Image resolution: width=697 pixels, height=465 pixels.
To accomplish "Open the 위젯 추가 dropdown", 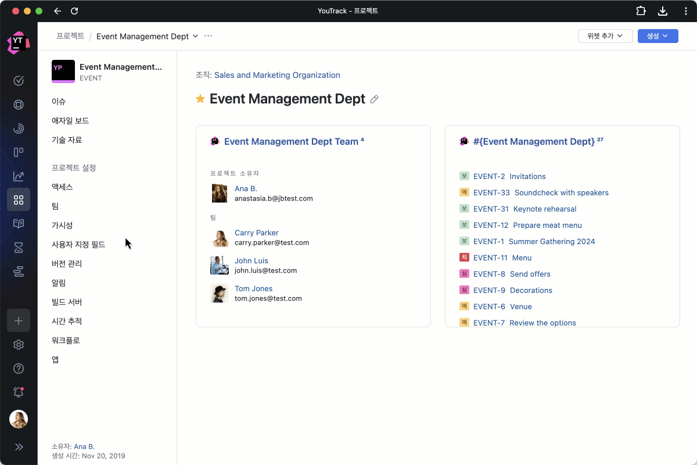I will coord(605,36).
